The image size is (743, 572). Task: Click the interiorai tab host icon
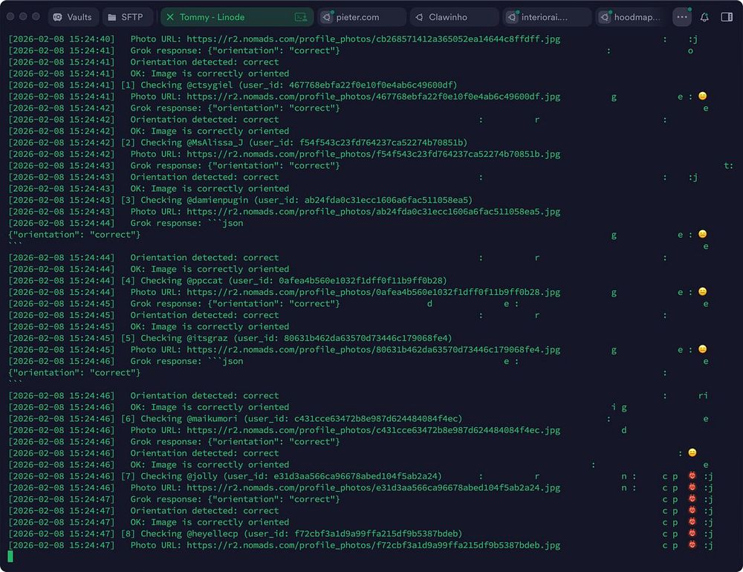tap(512, 18)
